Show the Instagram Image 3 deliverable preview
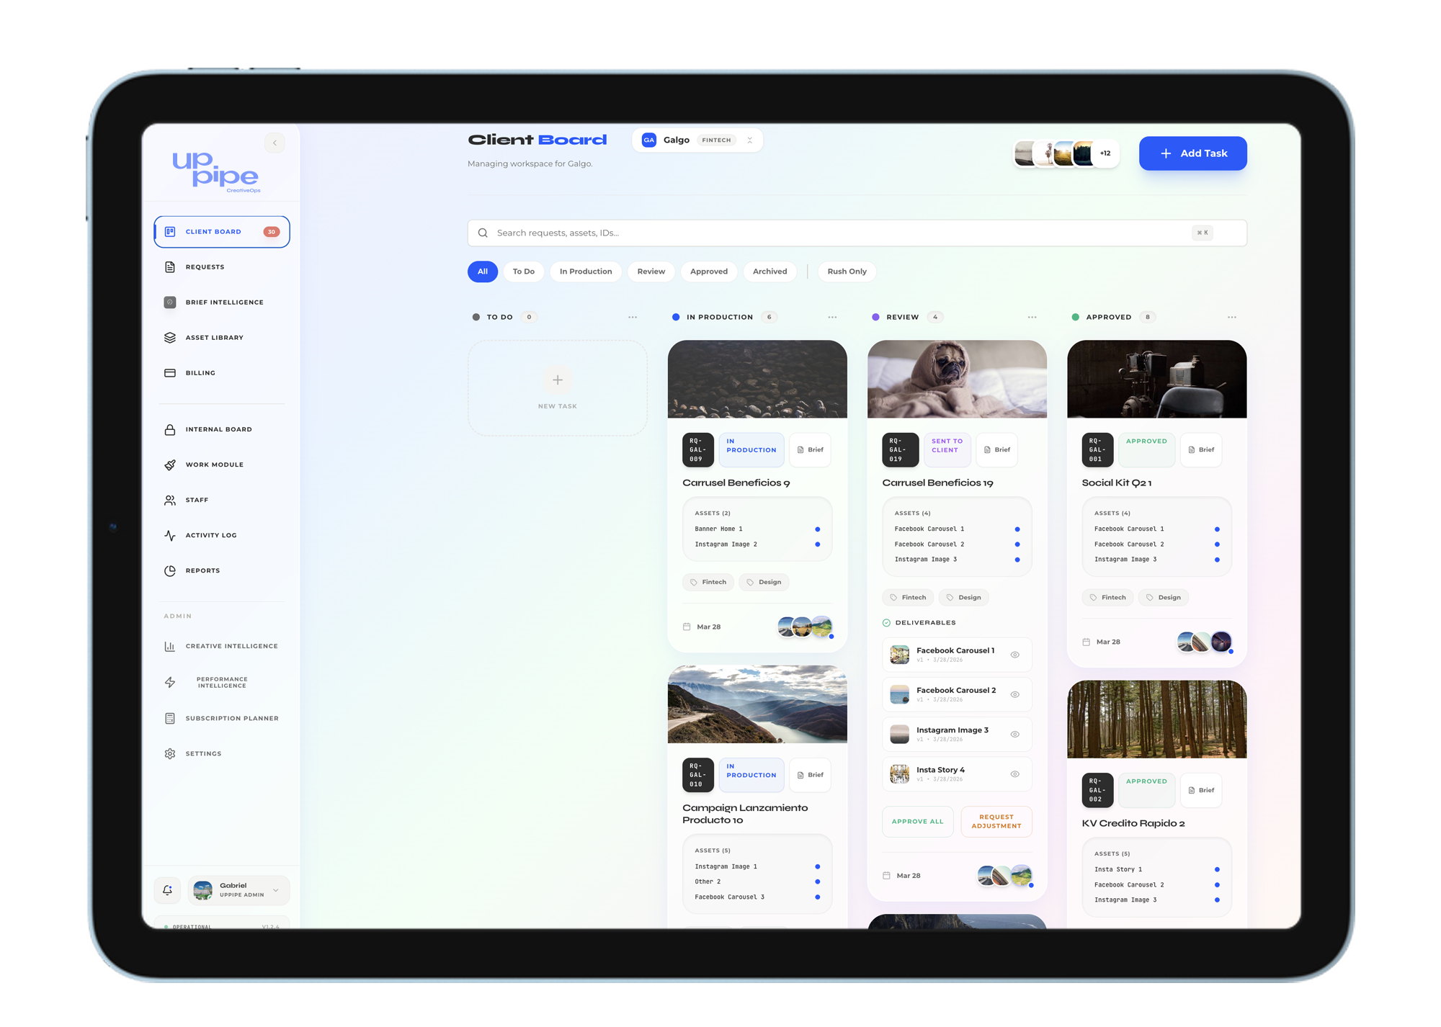Image resolution: width=1441 pixels, height=1027 pixels. coord(1015,734)
